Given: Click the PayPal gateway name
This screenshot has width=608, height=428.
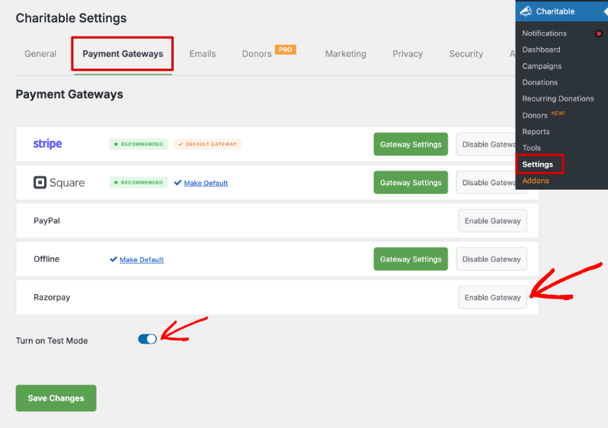Looking at the screenshot, I should pyautogui.click(x=46, y=221).
